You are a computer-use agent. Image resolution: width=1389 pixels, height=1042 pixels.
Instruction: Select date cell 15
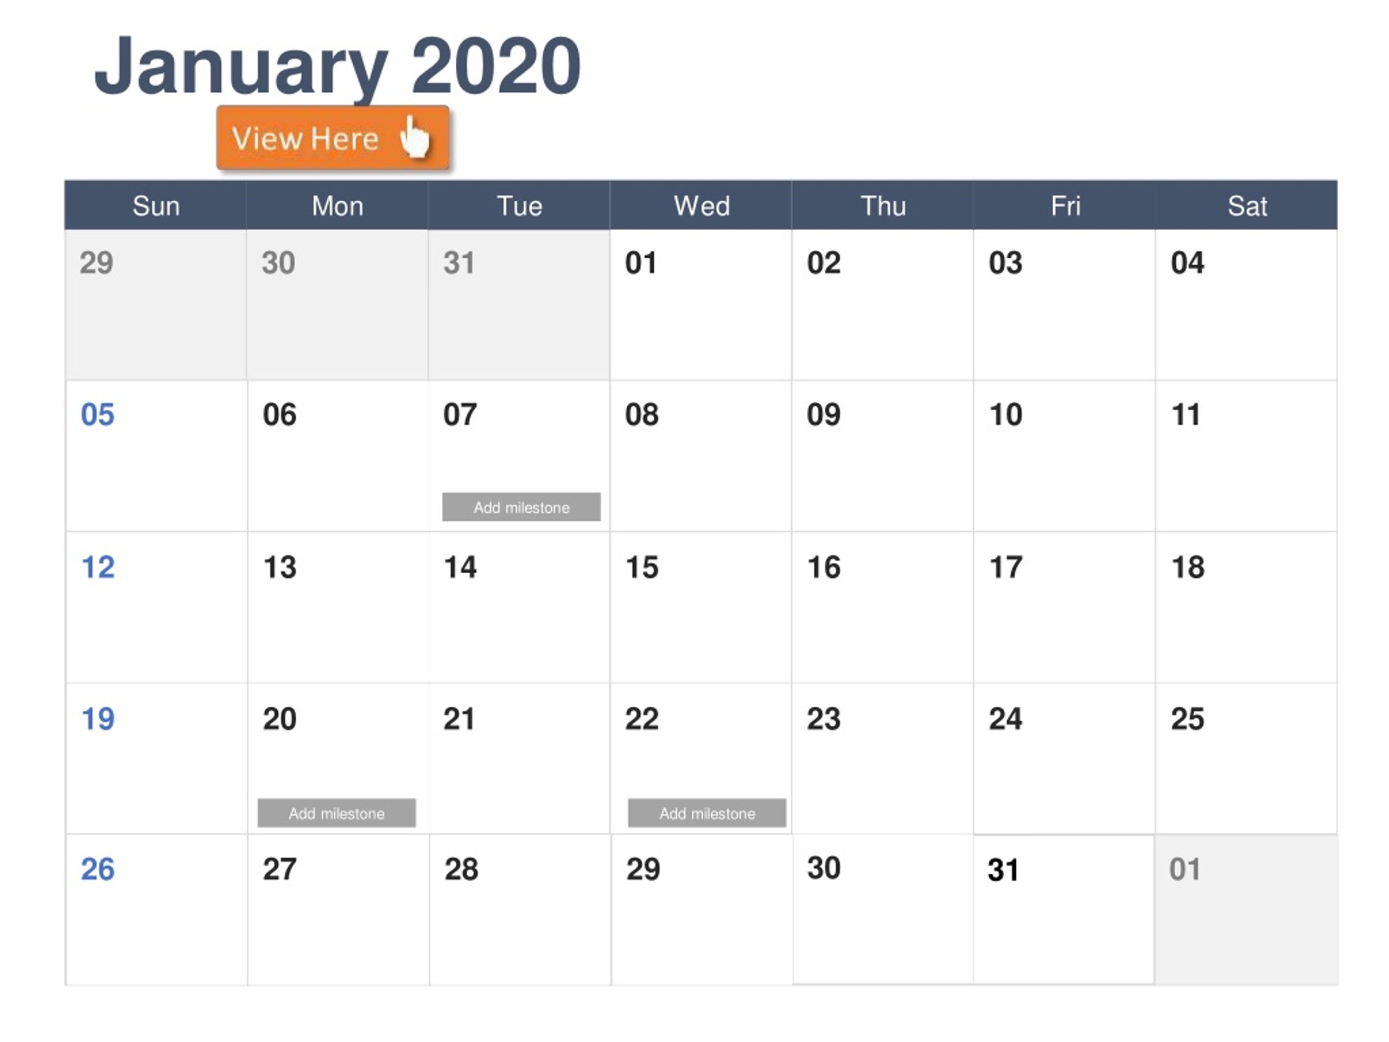[x=701, y=607]
